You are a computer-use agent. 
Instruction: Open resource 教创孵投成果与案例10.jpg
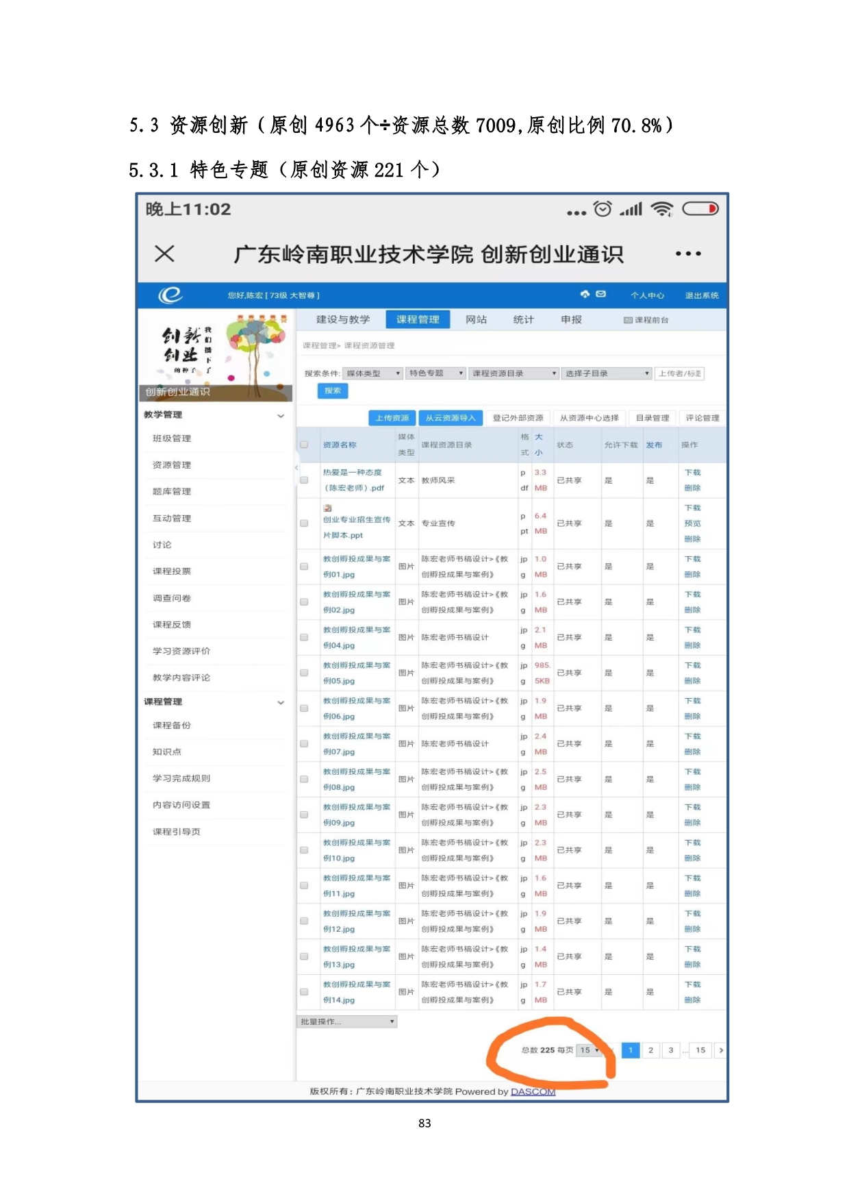[357, 850]
